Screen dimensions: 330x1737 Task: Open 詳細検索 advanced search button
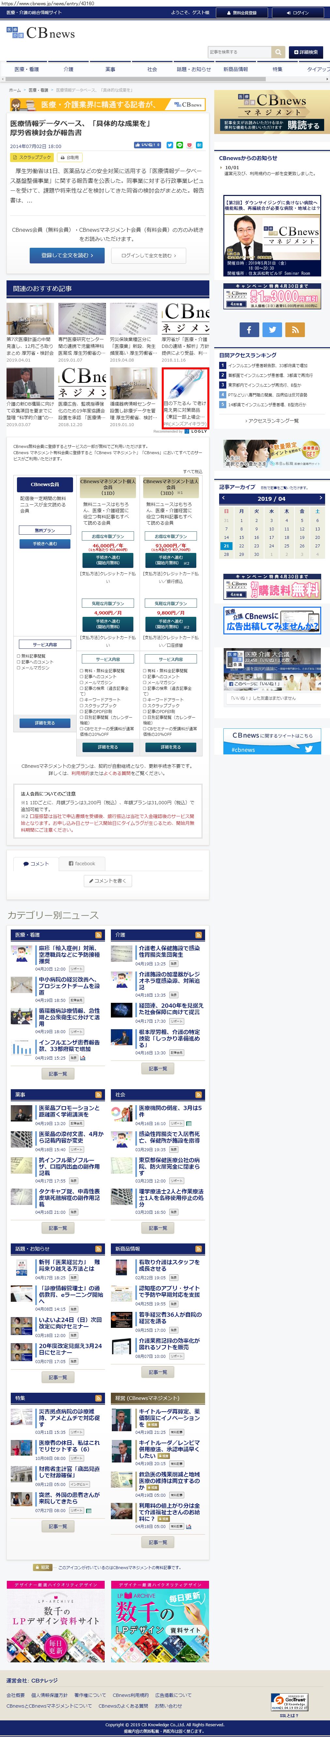[306, 52]
